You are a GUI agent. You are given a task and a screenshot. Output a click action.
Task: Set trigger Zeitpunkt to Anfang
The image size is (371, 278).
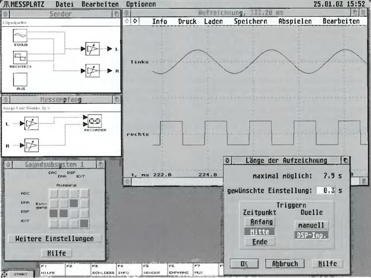[260, 222]
